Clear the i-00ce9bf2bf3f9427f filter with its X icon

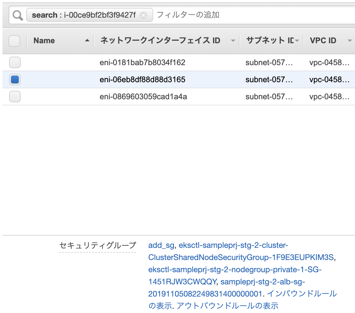(143, 15)
